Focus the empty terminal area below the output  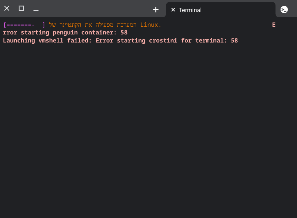(x=148, y=128)
